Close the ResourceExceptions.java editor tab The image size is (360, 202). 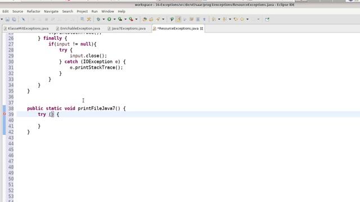pos(201,29)
